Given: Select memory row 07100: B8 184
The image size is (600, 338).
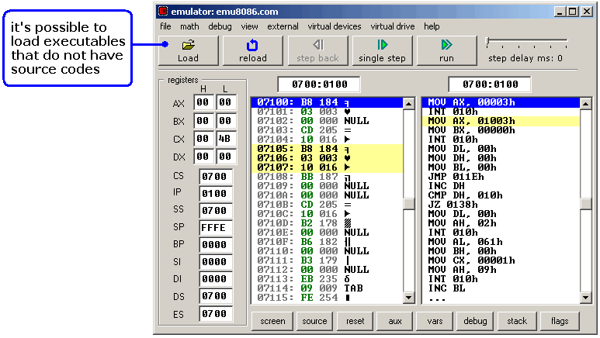Looking at the screenshot, I should point(327,102).
